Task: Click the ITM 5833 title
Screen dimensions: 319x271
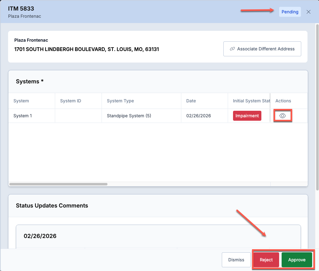Action: 21,8
